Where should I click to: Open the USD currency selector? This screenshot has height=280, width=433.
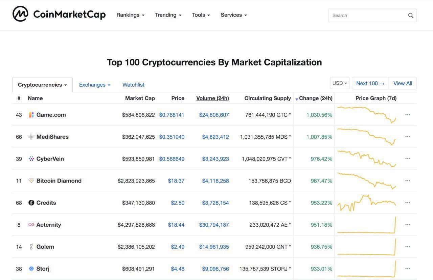coord(340,83)
